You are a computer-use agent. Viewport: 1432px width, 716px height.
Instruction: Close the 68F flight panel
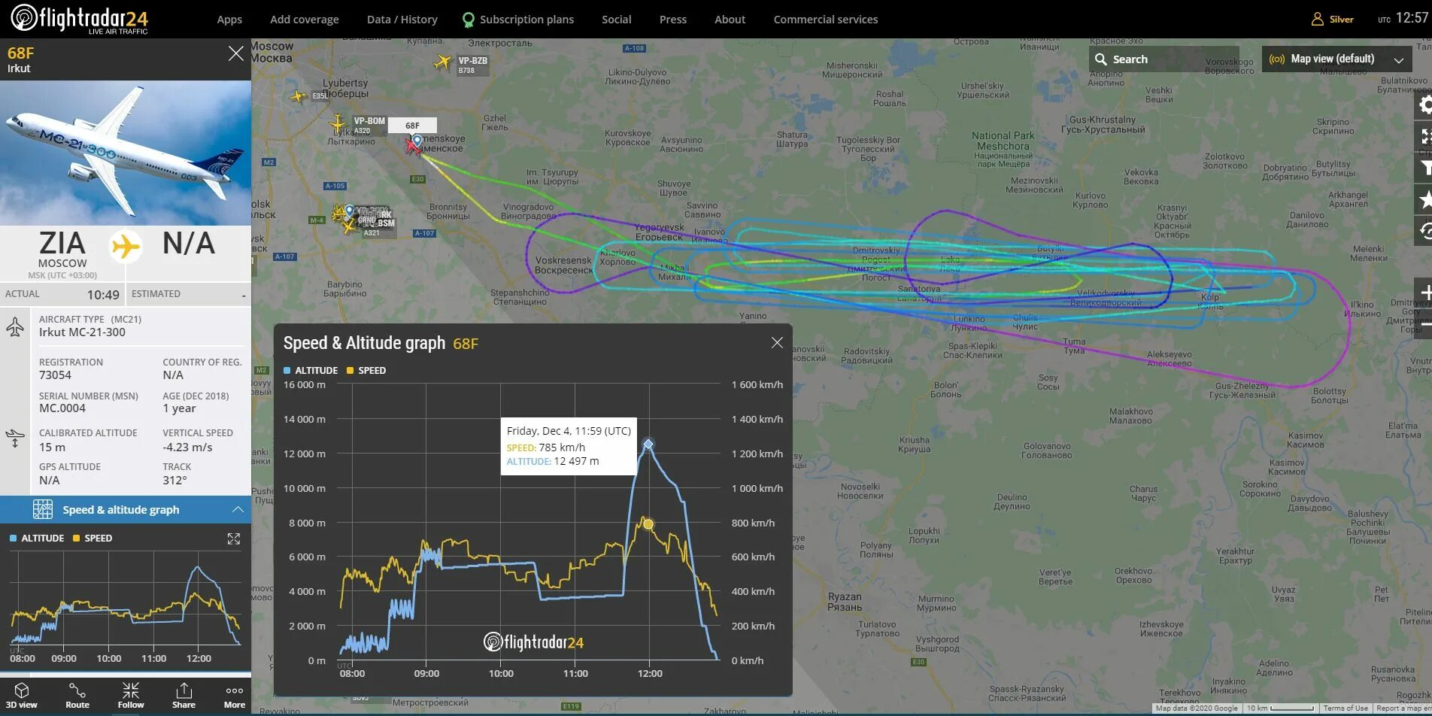[x=235, y=53]
